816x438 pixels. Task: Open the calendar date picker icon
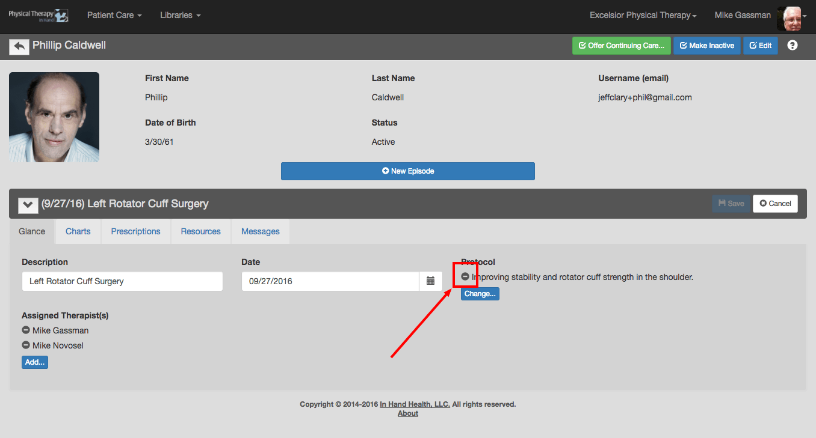click(430, 281)
